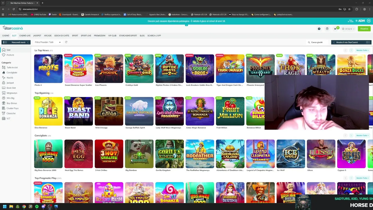Open JACKPOT top nav tab

pyautogui.click(x=37, y=36)
